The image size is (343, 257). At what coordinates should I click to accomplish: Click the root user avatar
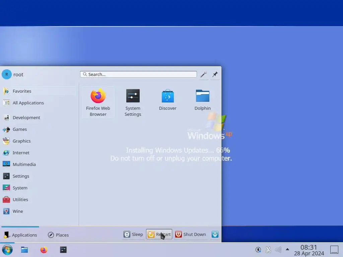(x=7, y=75)
